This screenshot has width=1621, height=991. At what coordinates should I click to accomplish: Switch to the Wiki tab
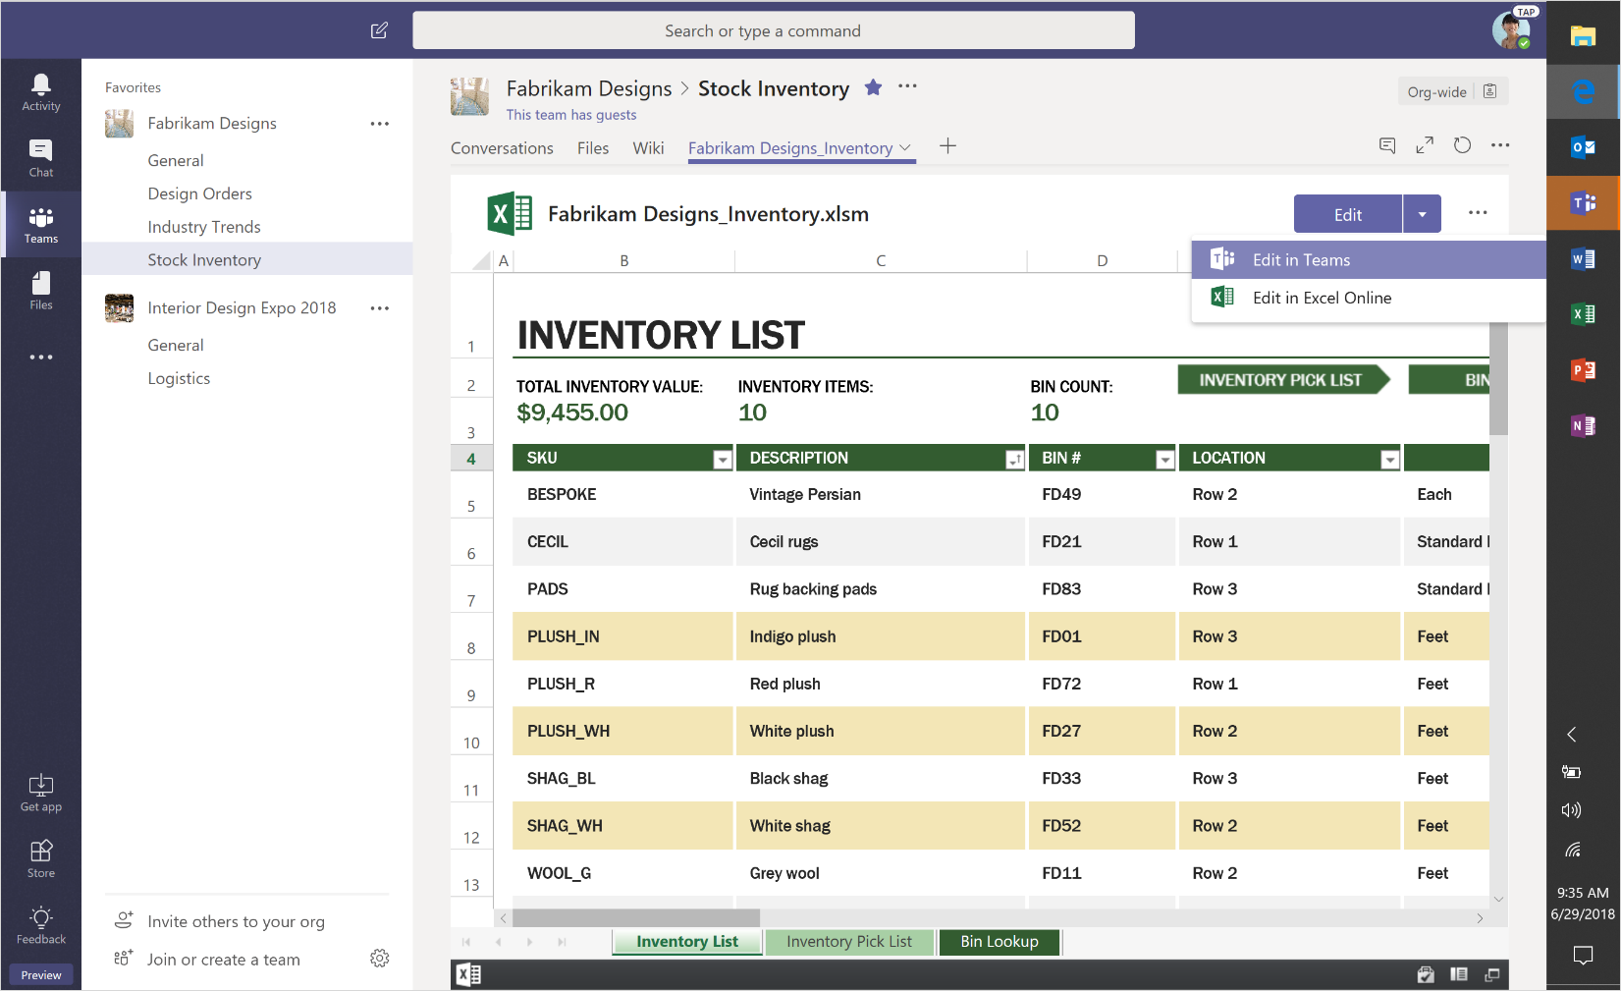[x=648, y=148]
